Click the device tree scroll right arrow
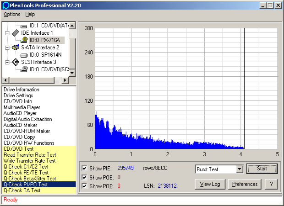The image size is (284, 206). click(65, 80)
